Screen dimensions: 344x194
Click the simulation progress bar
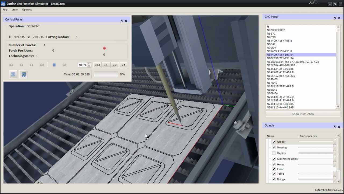pos(106,74)
